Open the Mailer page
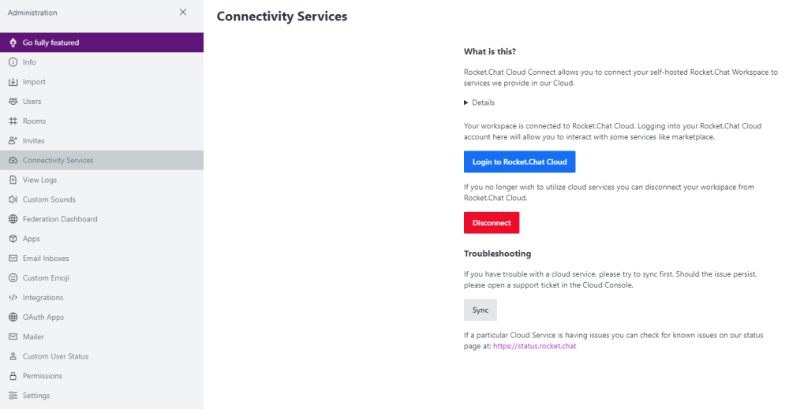 click(102, 336)
